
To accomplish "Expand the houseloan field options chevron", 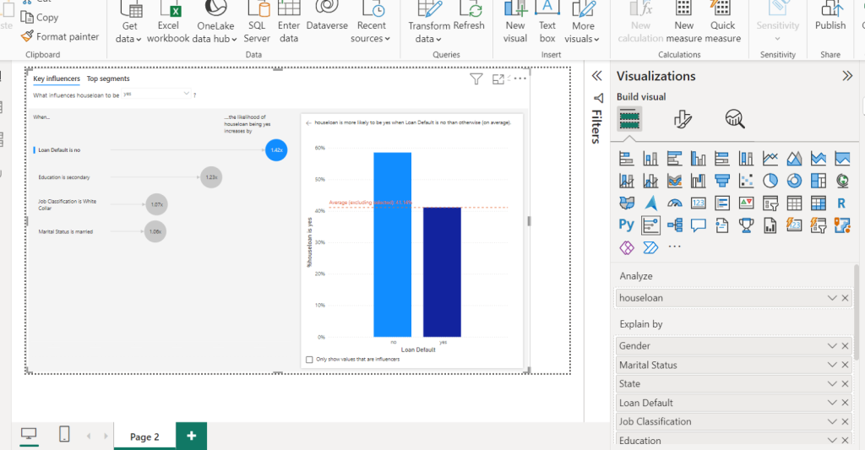I will tap(832, 298).
